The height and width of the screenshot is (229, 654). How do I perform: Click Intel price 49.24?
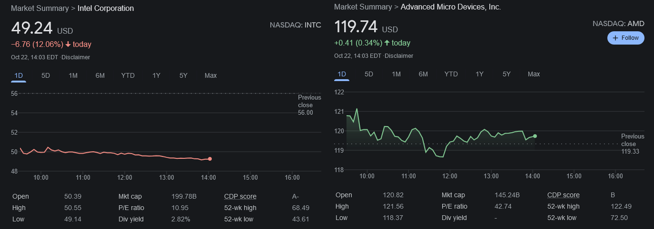(x=32, y=28)
